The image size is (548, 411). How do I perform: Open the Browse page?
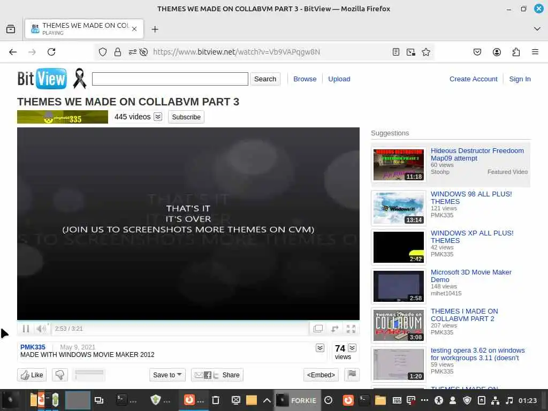click(x=305, y=79)
